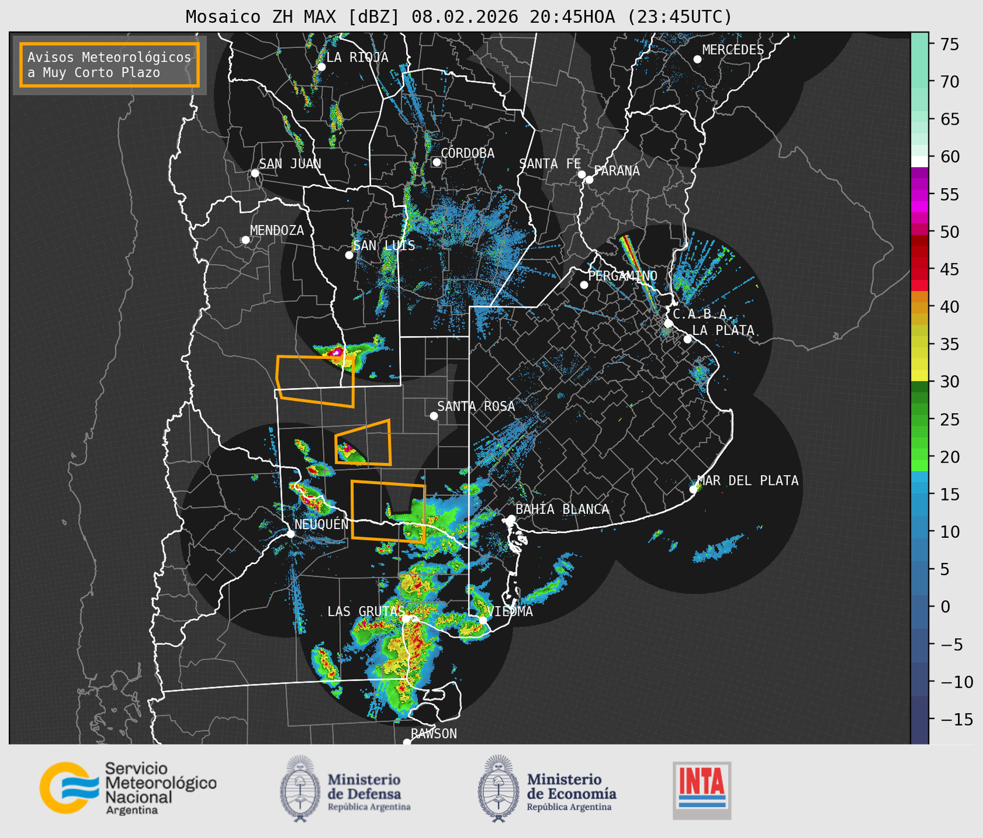
Task: Click the yellow 30 dBZ band on color scale
Action: (919, 376)
